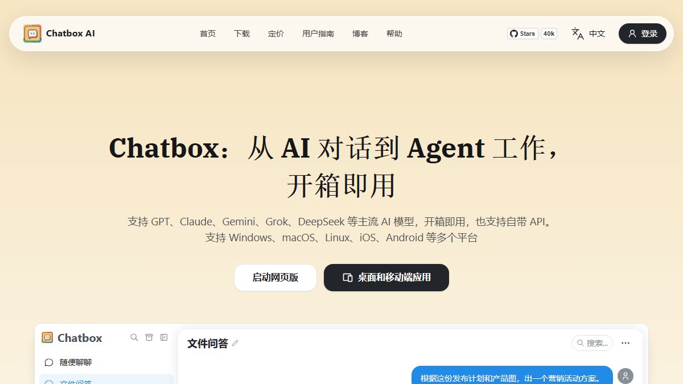Click the Chatbox AI logo icon
The width and height of the screenshot is (683, 384).
coord(32,34)
